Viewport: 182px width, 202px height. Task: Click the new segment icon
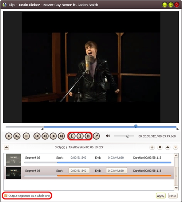click(88, 136)
